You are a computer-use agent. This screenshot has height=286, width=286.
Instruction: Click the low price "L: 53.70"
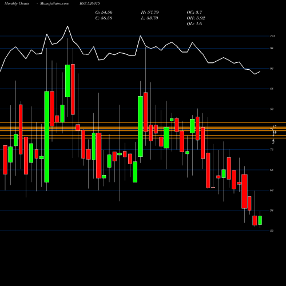[x=149, y=18]
